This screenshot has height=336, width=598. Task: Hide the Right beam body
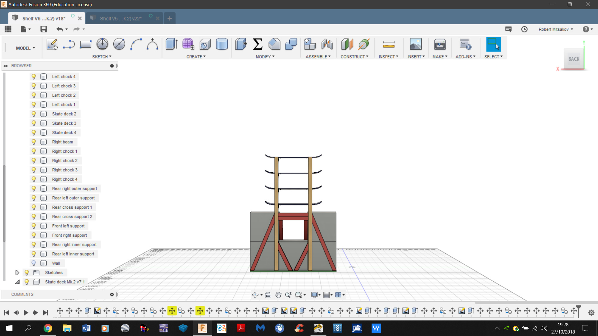[34, 142]
